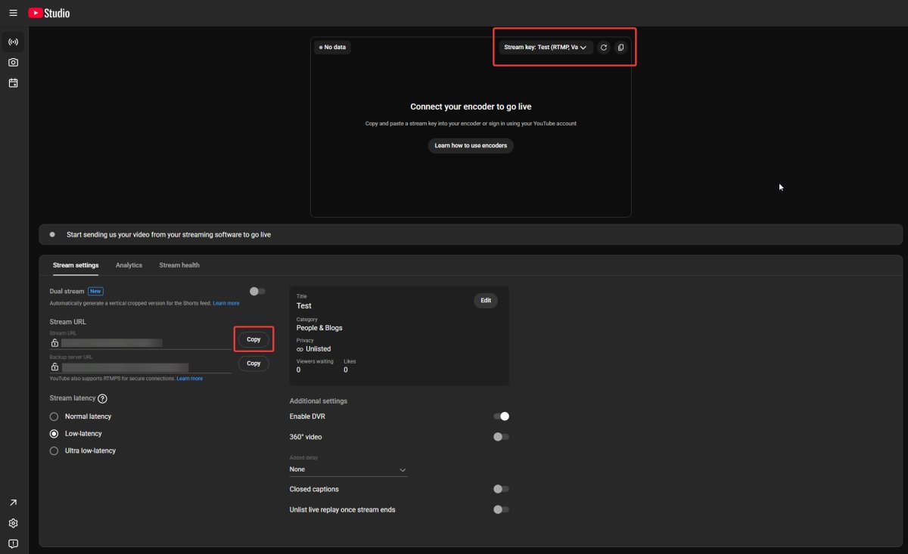This screenshot has height=554, width=908.
Task: Toggle the Enable DVR switch
Action: (501, 416)
